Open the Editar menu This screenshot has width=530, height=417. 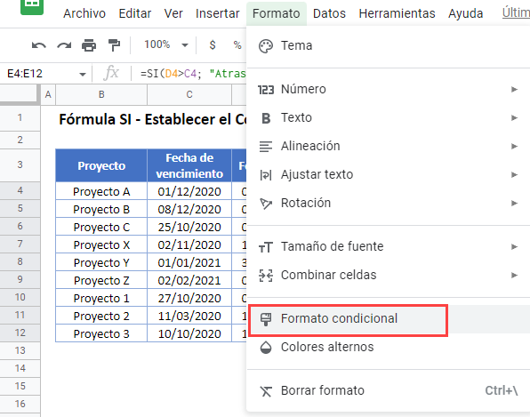point(135,13)
